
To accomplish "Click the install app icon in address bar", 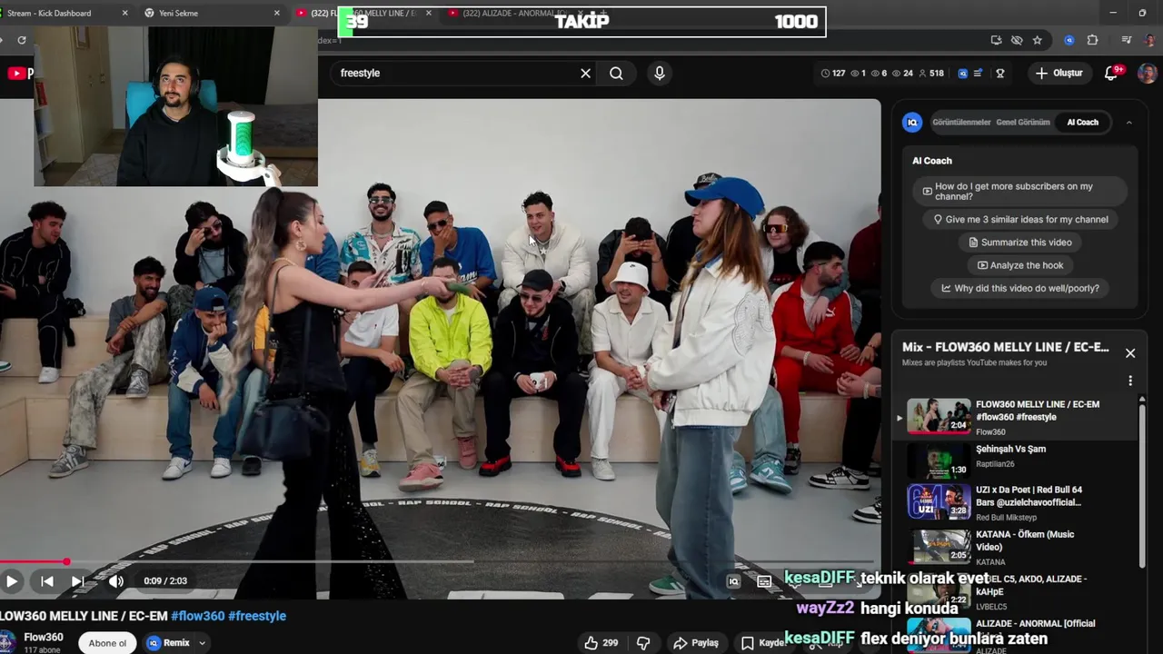I will click(997, 40).
